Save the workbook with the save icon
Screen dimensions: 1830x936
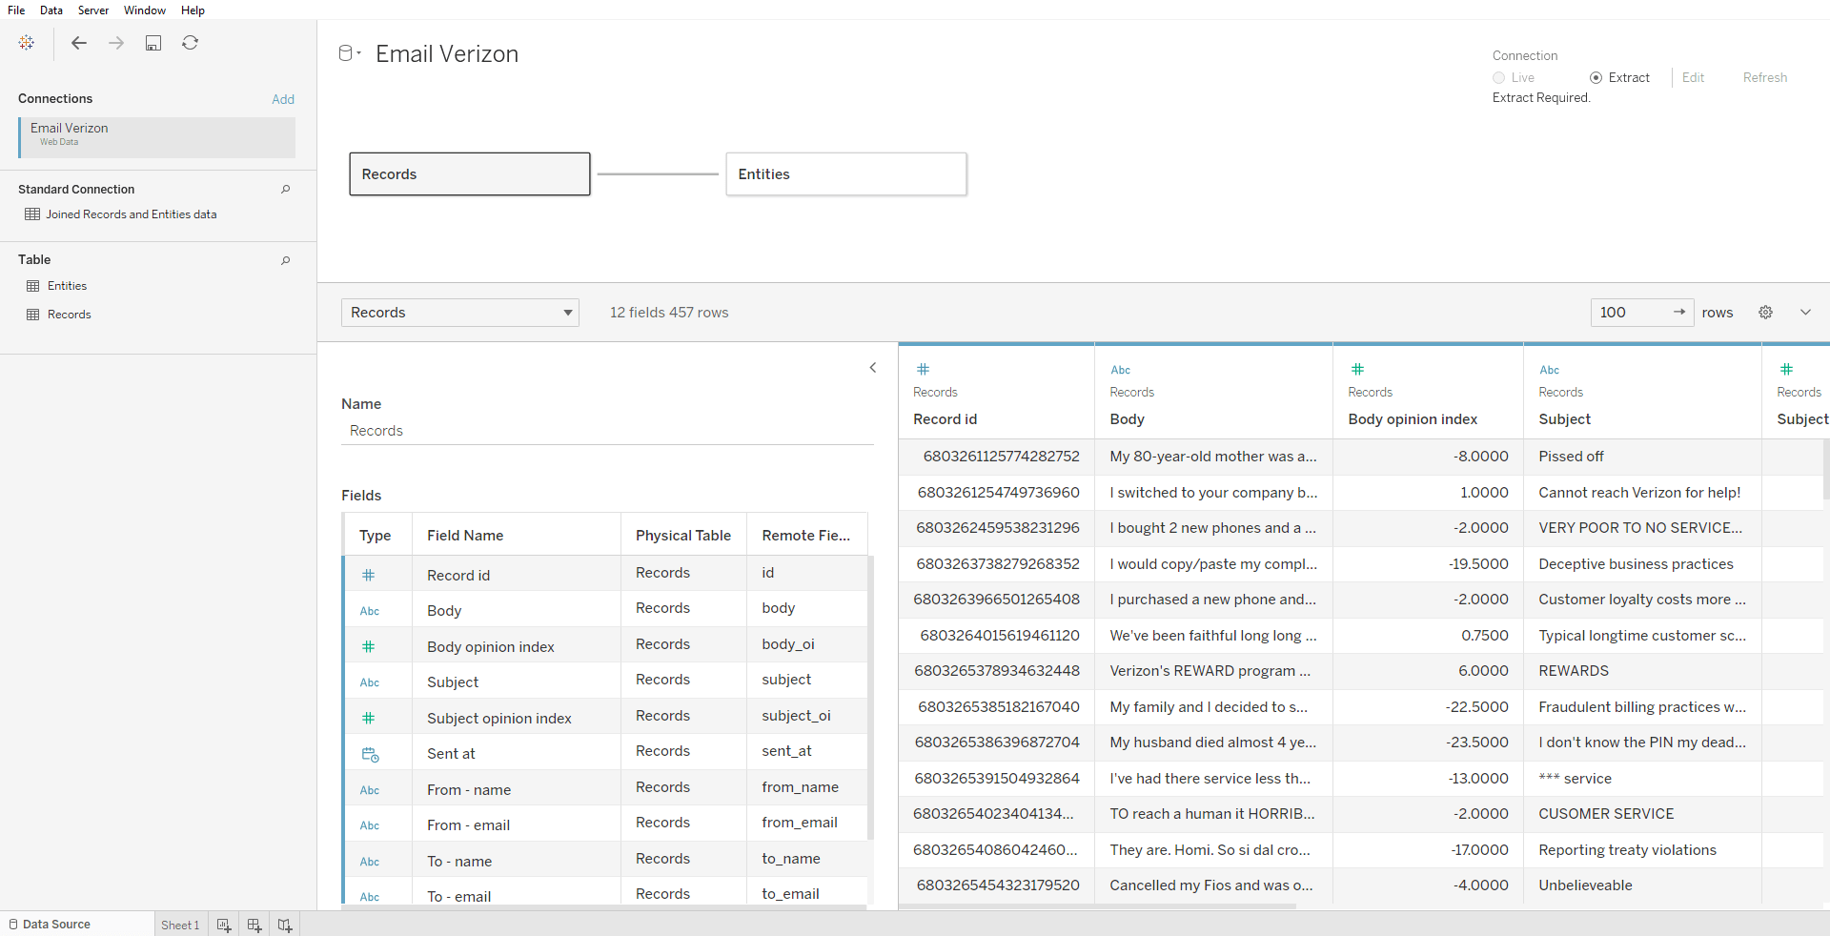click(x=153, y=43)
